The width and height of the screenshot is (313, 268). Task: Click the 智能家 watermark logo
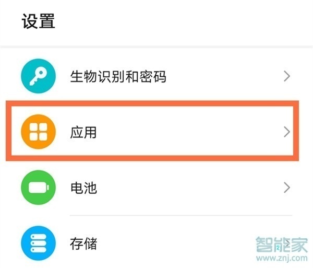click(x=281, y=243)
